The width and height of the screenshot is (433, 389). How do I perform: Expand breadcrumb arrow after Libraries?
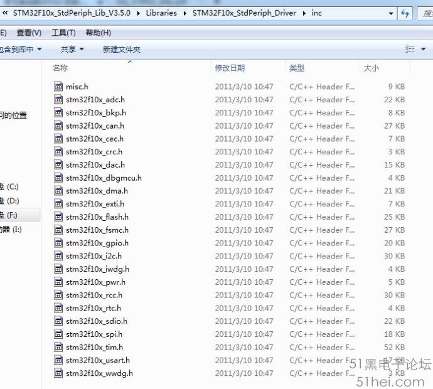(x=184, y=13)
